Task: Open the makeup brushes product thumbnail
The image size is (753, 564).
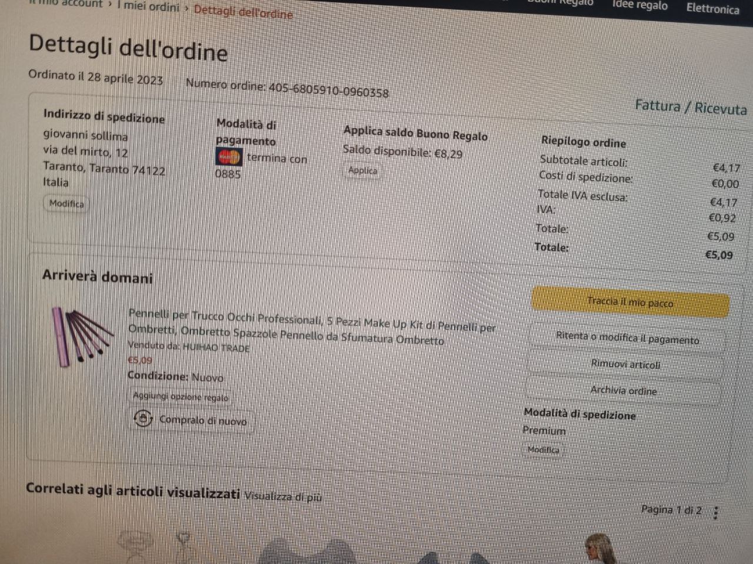Action: coord(82,336)
